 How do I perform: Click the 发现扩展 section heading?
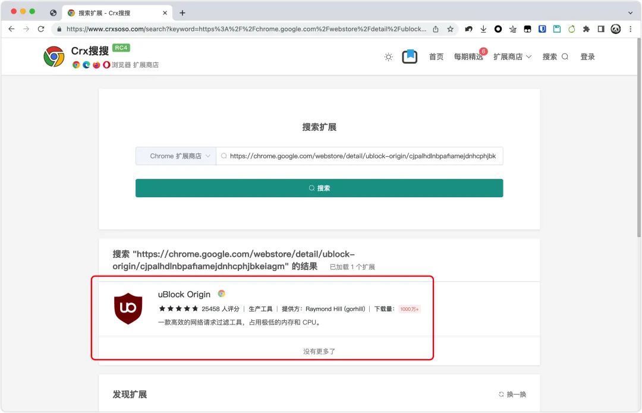click(130, 394)
